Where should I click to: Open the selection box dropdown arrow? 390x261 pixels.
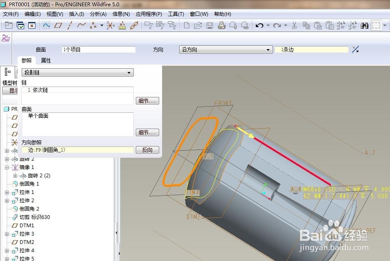(x=385, y=25)
